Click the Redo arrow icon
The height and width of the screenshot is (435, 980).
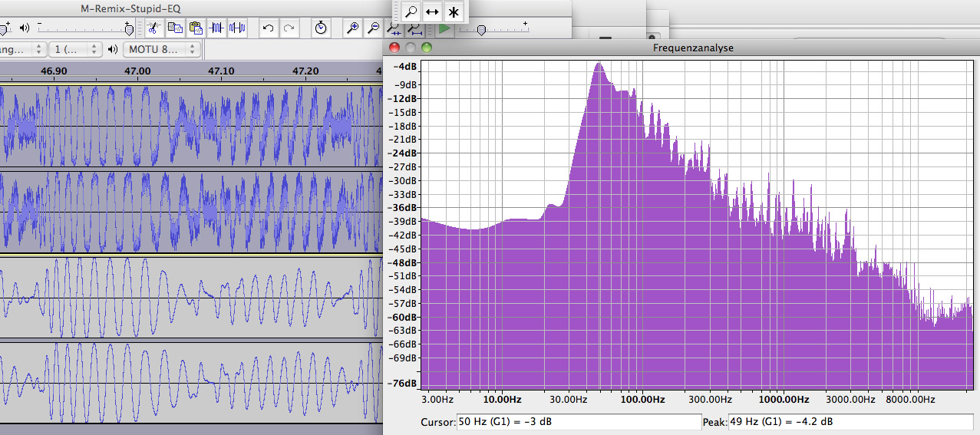click(x=289, y=28)
